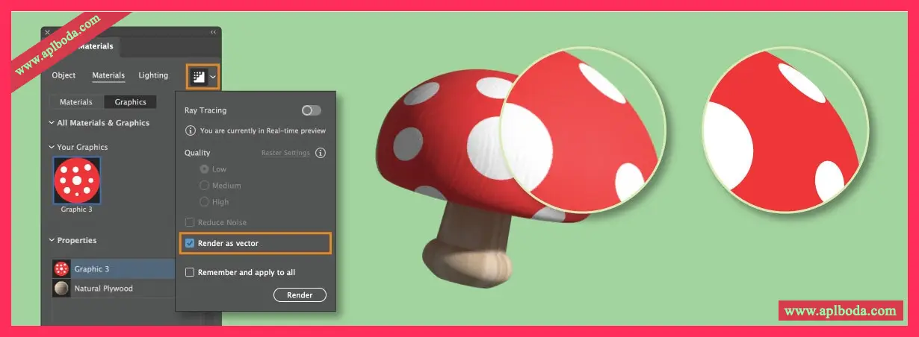The height and width of the screenshot is (337, 919).
Task: Select the Graphic 3 mushroom thumbnail
Action: (x=77, y=180)
